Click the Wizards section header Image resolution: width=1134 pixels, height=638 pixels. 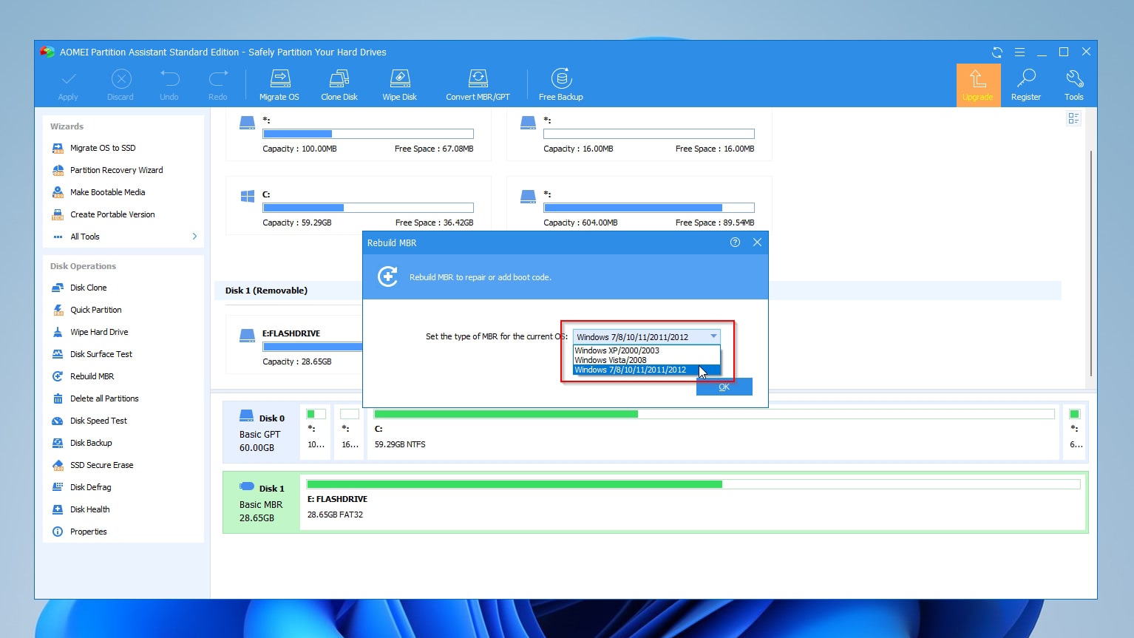(x=67, y=126)
